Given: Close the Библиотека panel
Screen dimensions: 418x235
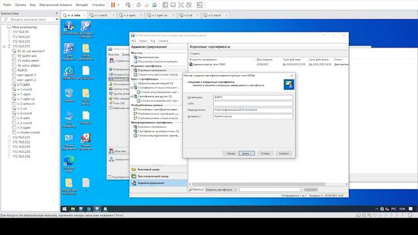Looking at the screenshot, I should click(x=57, y=13).
